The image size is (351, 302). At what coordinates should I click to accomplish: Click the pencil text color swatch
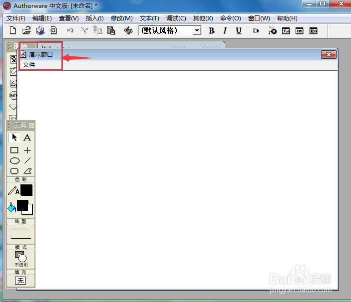26,190
